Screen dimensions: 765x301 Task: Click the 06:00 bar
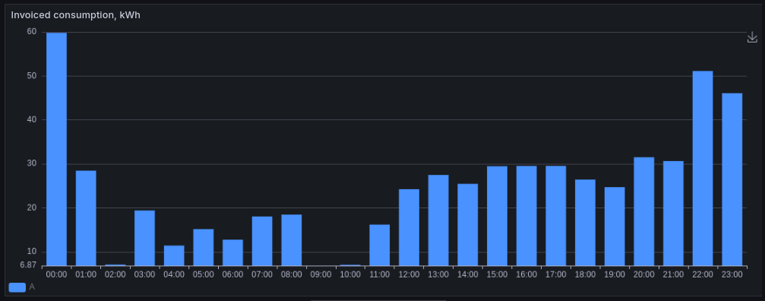click(232, 252)
